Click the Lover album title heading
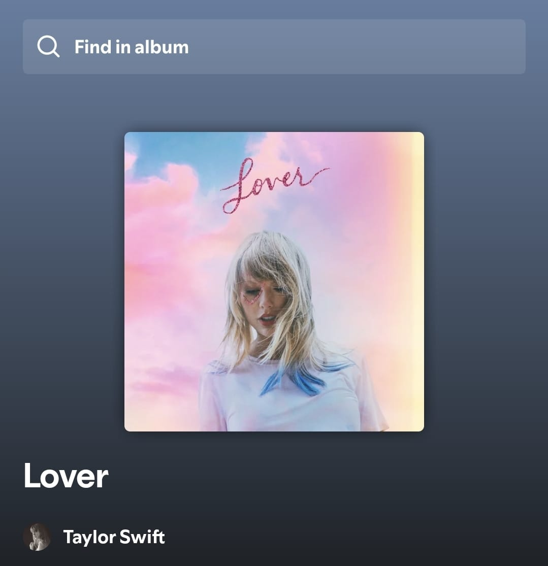Image resolution: width=548 pixels, height=566 pixels. [66, 476]
